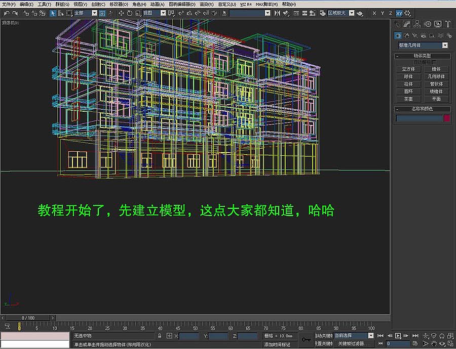Toggle the 3D snap tool

(180, 14)
